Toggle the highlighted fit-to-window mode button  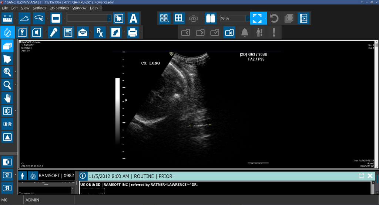point(258,18)
